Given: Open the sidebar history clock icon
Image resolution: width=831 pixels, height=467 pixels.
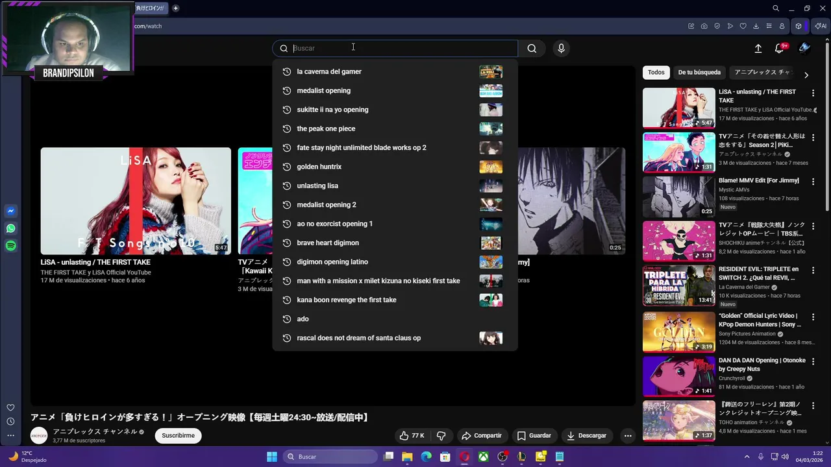Looking at the screenshot, I should point(10,422).
